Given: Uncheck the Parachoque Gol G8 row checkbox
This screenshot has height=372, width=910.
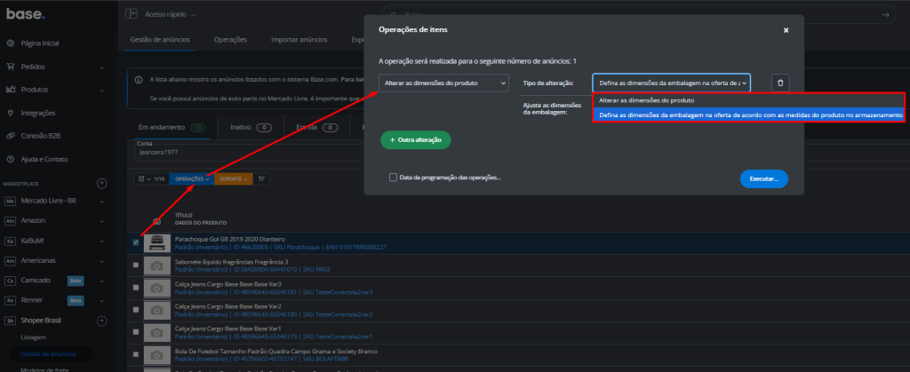Looking at the screenshot, I should [136, 242].
